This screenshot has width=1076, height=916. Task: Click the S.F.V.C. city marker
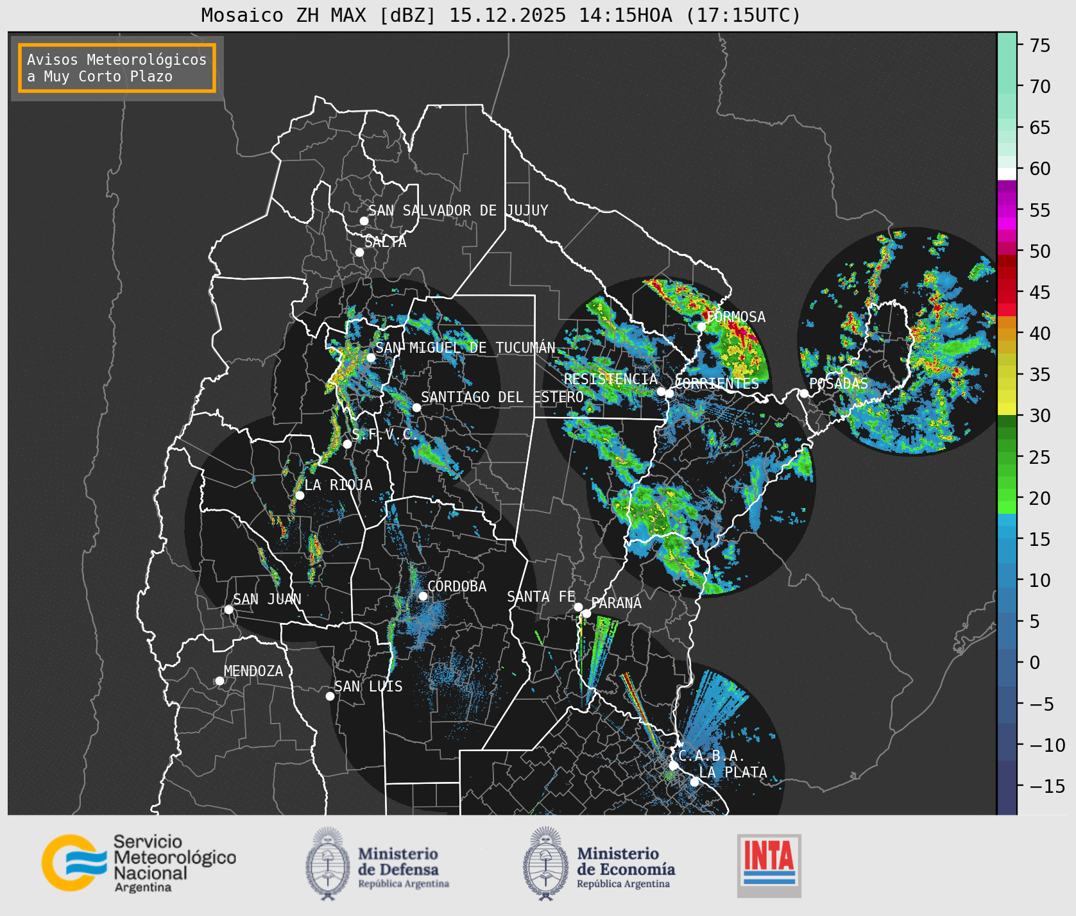pyautogui.click(x=347, y=444)
